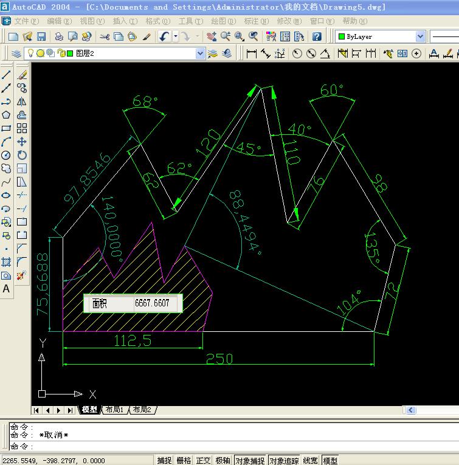Click the Help question mark icon
Viewport: 459px width, 465px height.
pyautogui.click(x=317, y=36)
